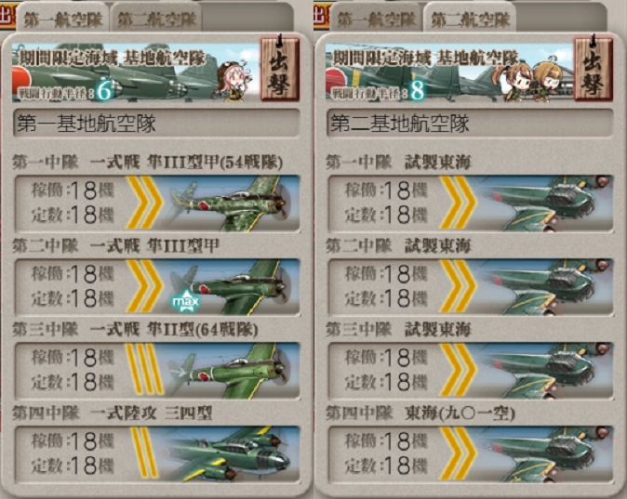Toggle the 出撃 sign on 第一基地航空隊 panel
The image size is (627, 499).
coord(279,68)
